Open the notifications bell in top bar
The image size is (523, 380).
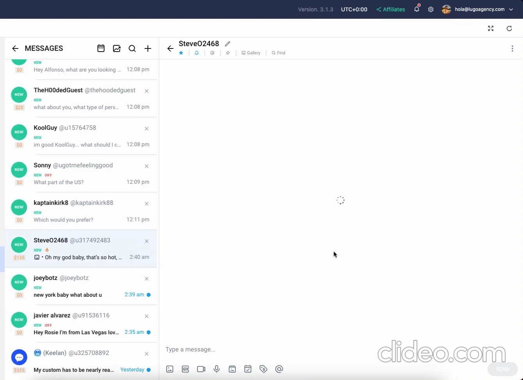coord(417,9)
